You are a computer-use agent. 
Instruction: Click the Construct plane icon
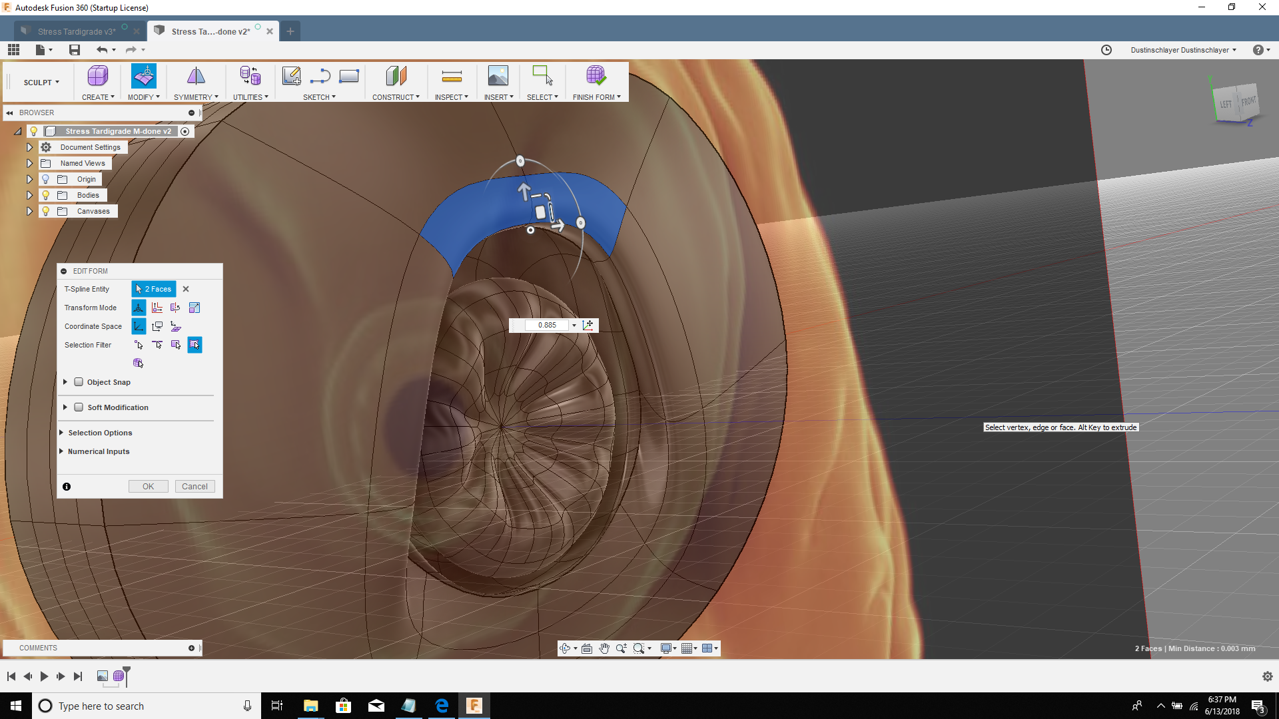396,76
